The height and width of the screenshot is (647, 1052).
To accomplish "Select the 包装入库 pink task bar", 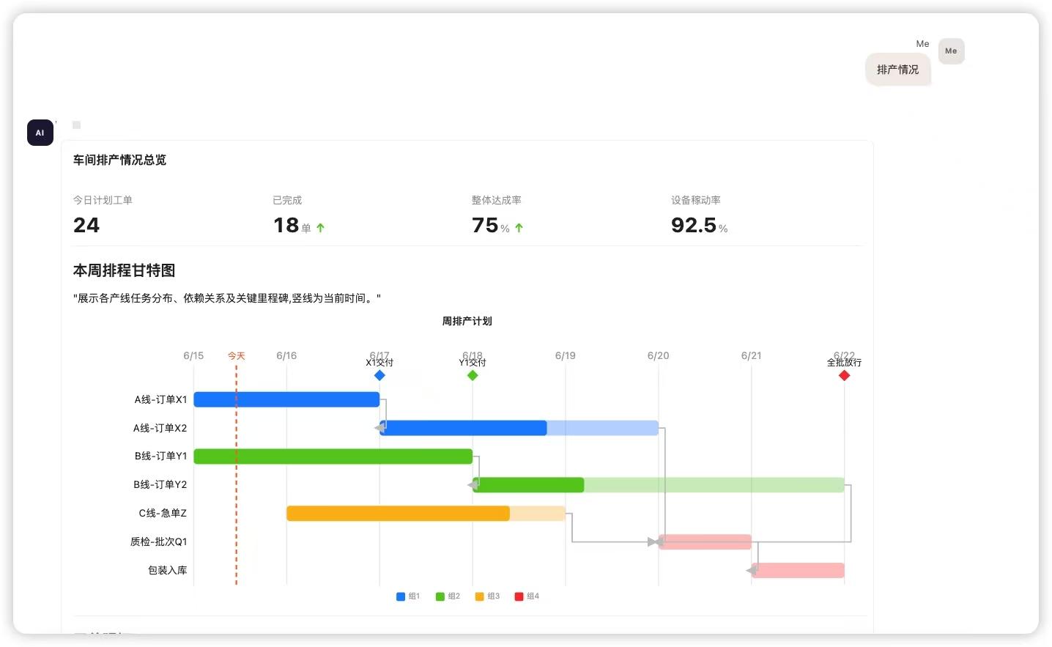I will [798, 571].
